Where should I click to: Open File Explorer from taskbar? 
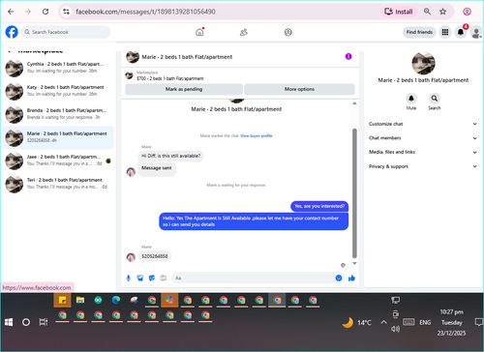pyautogui.click(x=80, y=301)
